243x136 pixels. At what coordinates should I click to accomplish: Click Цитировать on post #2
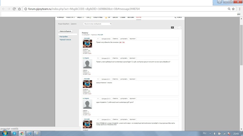(x=124, y=58)
